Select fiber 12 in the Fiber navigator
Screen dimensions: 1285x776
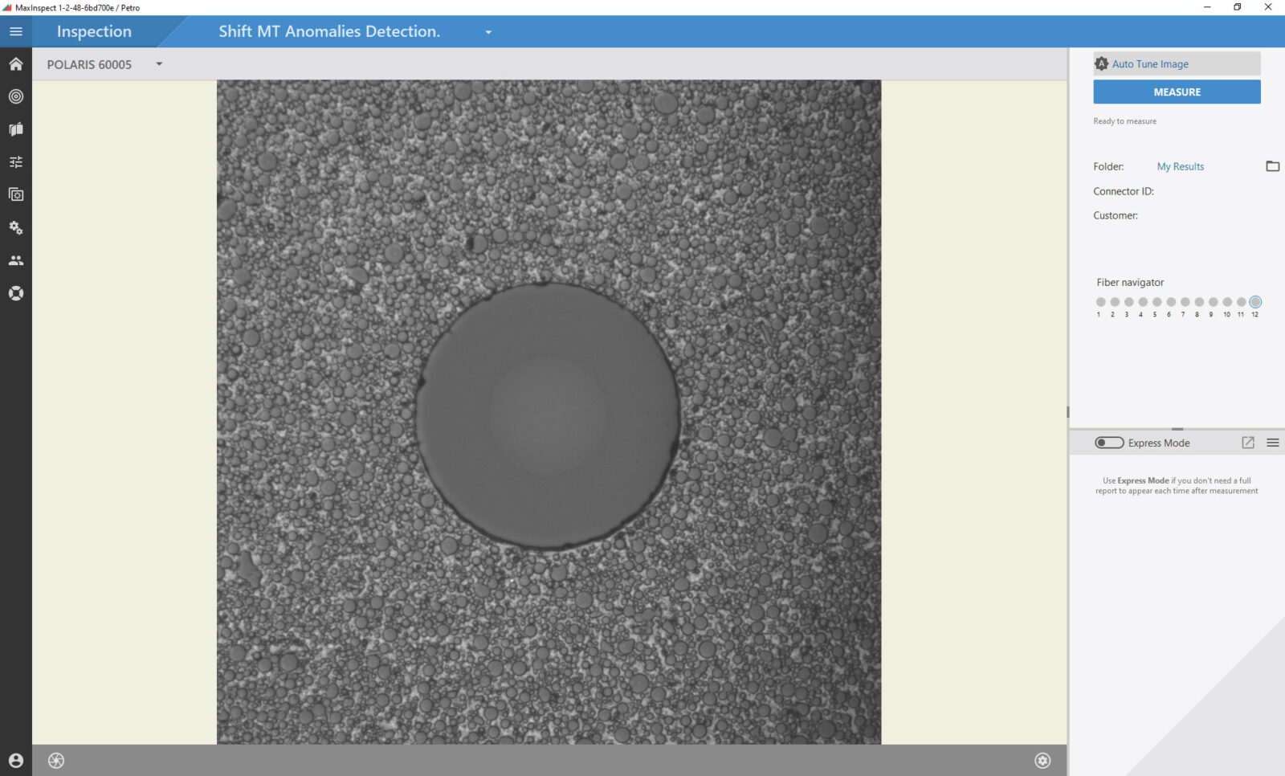(1255, 302)
